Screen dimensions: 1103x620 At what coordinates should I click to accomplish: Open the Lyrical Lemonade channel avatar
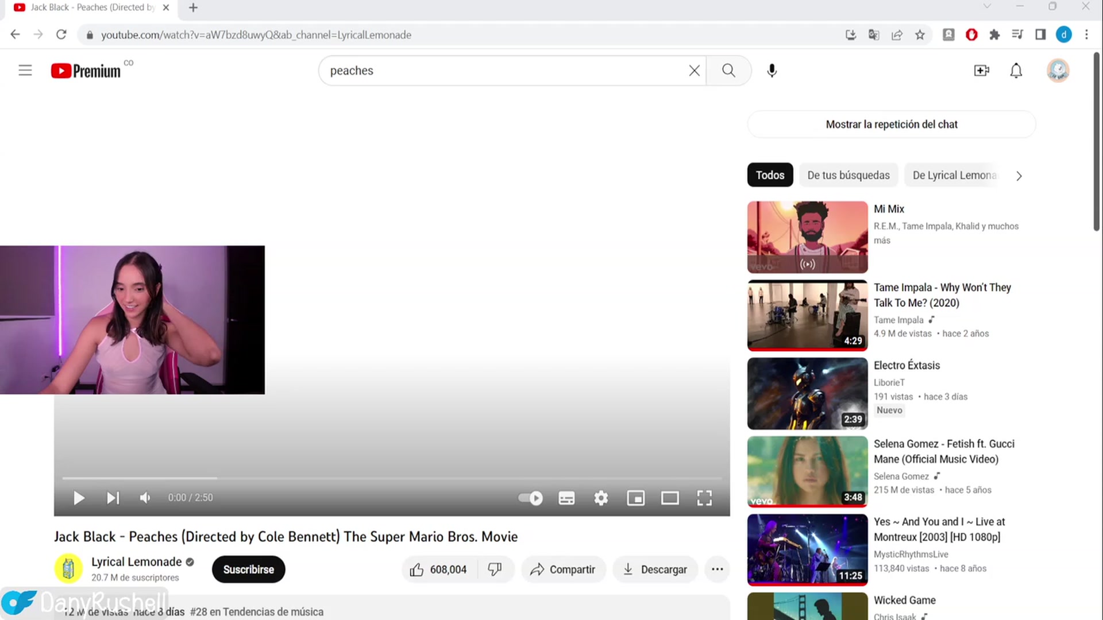[x=68, y=569]
